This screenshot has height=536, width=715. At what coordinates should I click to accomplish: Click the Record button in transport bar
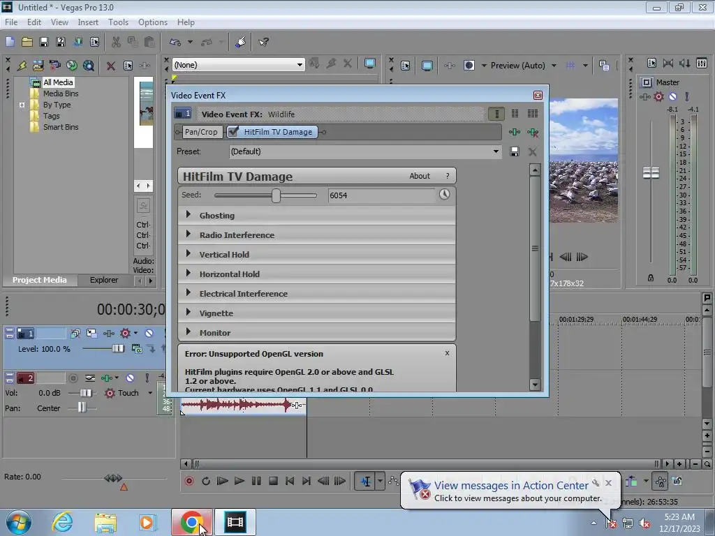(189, 481)
